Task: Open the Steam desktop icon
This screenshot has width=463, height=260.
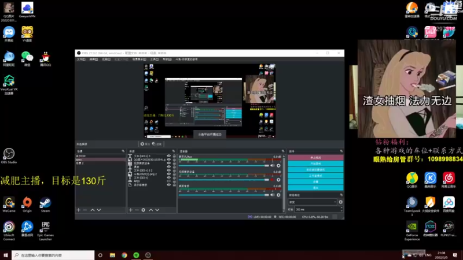Action: 46,205
